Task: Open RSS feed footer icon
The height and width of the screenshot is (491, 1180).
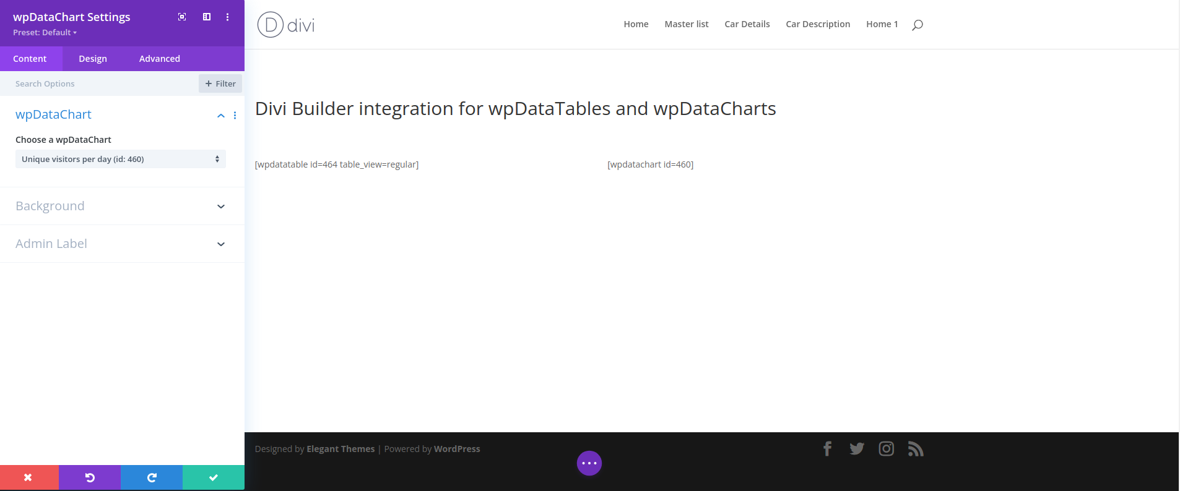Action: tap(916, 449)
